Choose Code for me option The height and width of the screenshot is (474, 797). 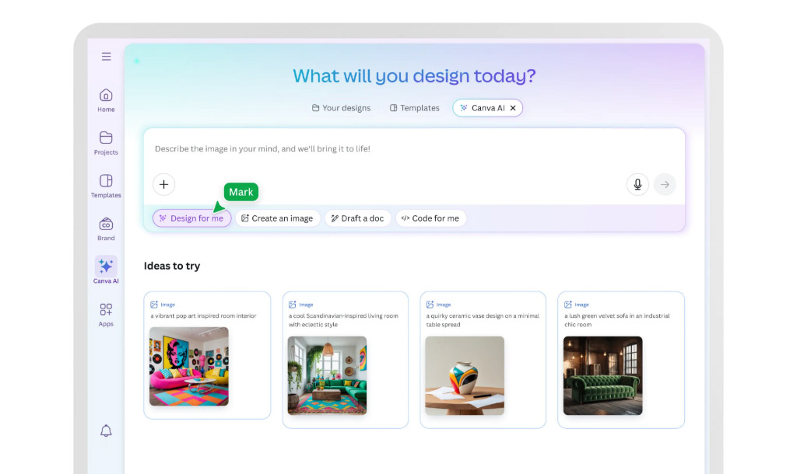[x=430, y=218]
